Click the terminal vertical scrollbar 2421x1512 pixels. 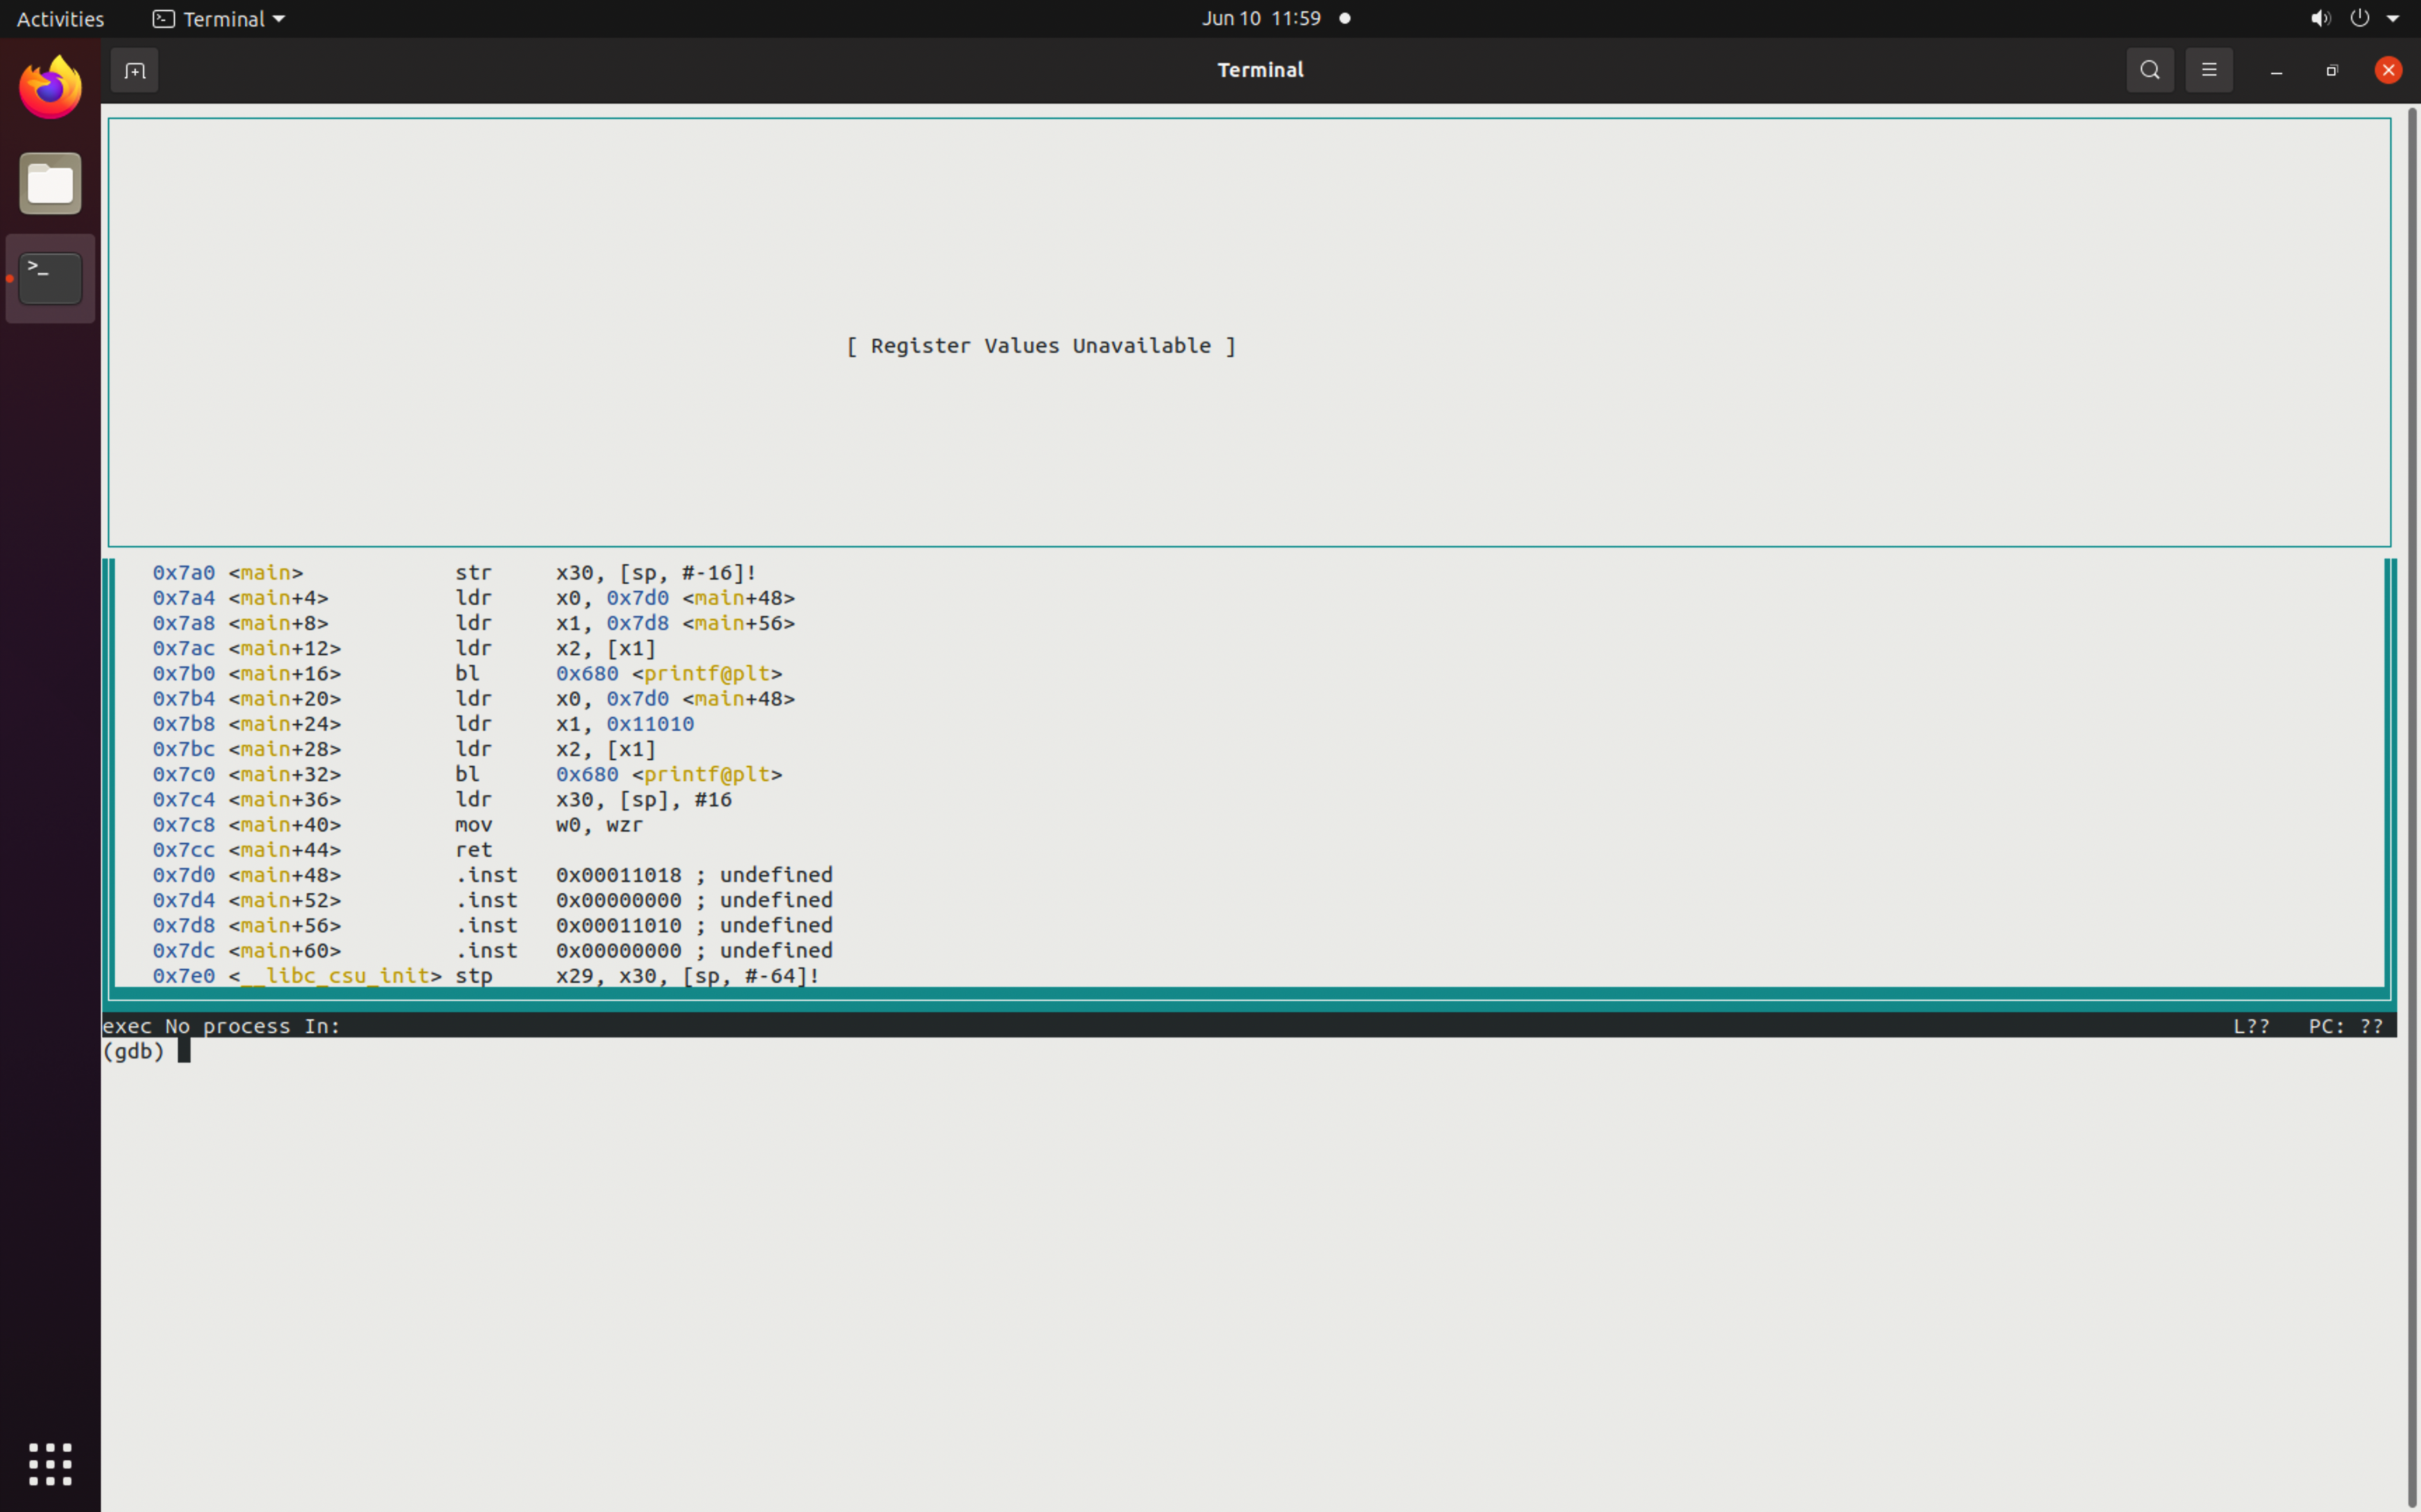(x=2412, y=806)
